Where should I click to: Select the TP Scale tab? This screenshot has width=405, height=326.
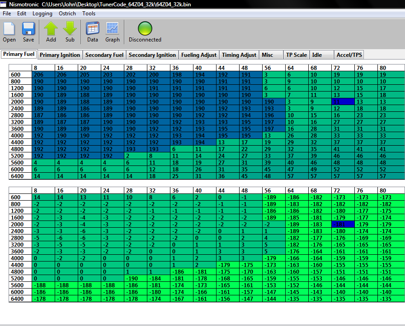coord(297,55)
